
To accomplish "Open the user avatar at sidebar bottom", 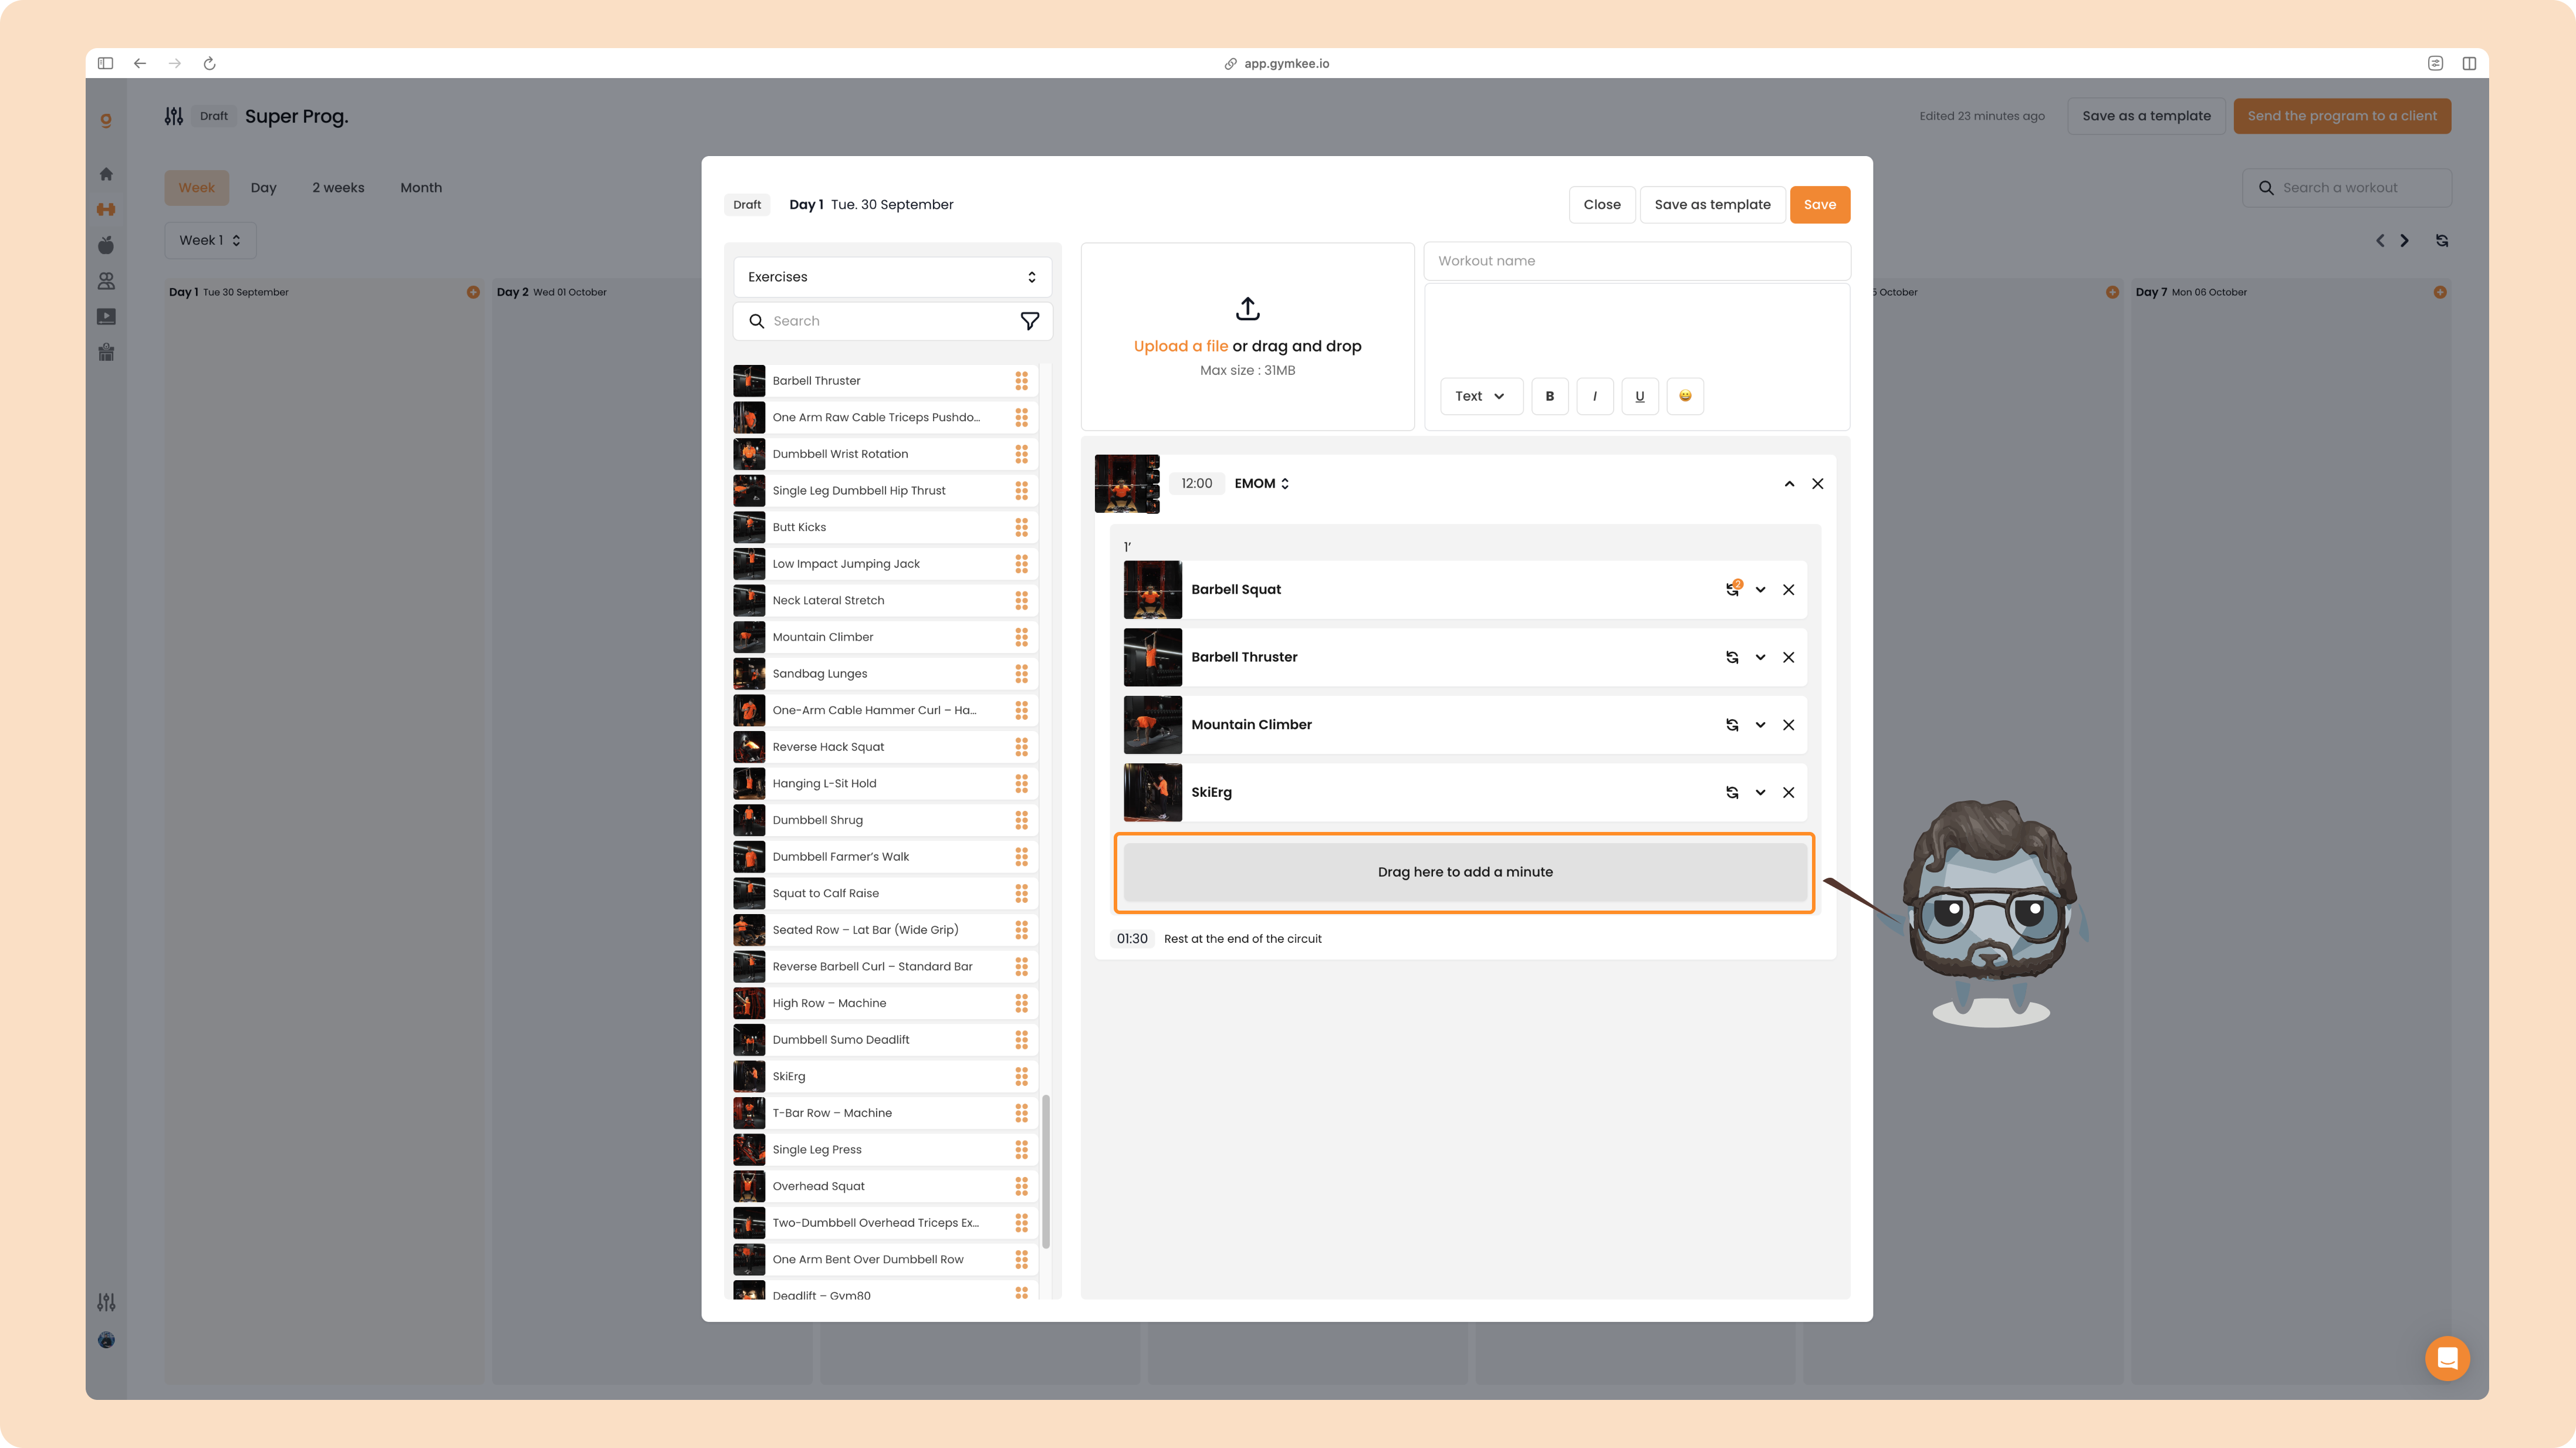I will pyautogui.click(x=106, y=1340).
